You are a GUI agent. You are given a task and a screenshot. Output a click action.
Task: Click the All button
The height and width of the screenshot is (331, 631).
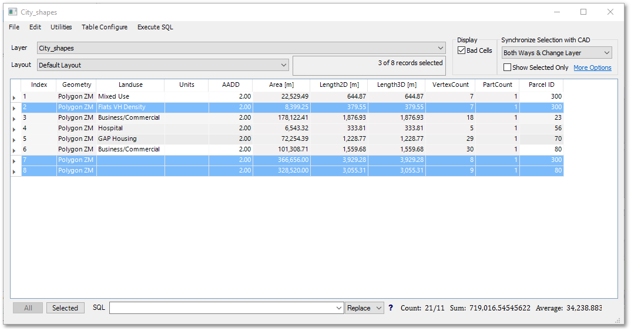click(28, 308)
